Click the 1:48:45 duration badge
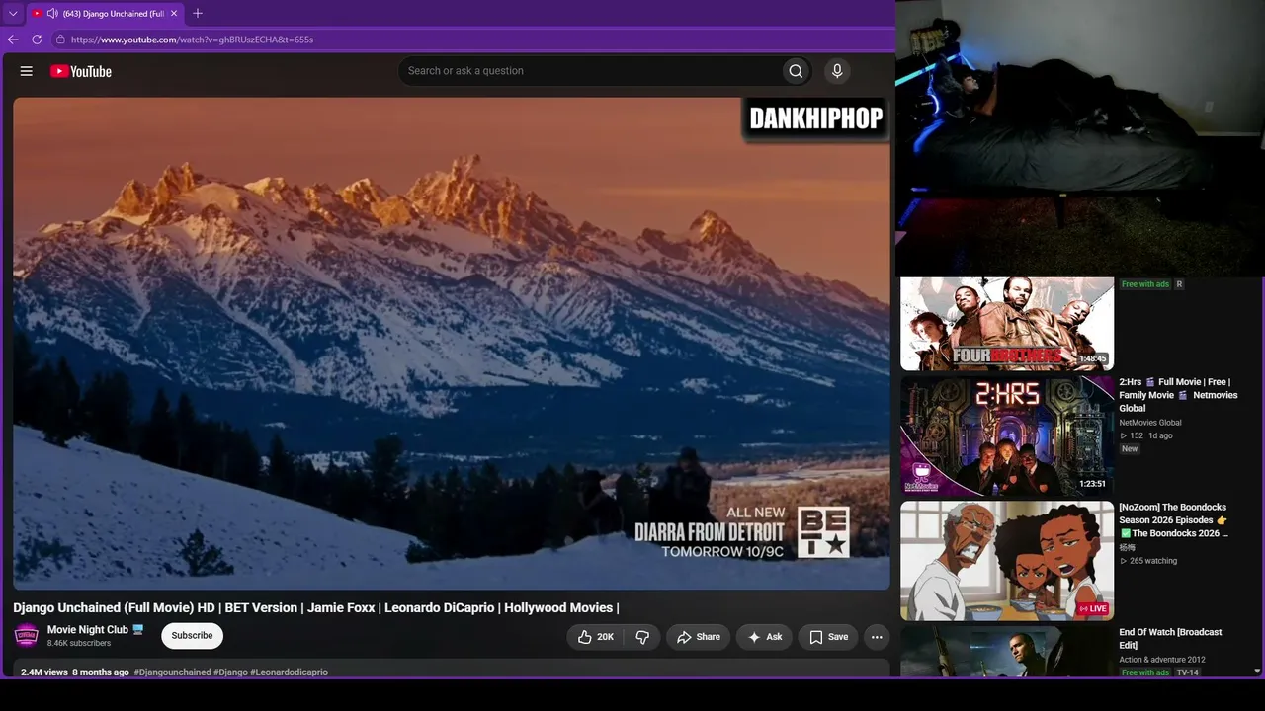Screen dimensions: 1265x711 tap(1092, 358)
